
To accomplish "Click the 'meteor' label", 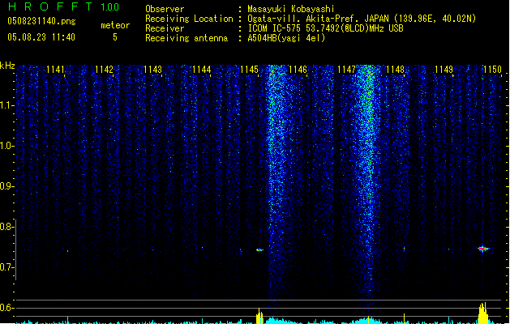I will (115, 25).
